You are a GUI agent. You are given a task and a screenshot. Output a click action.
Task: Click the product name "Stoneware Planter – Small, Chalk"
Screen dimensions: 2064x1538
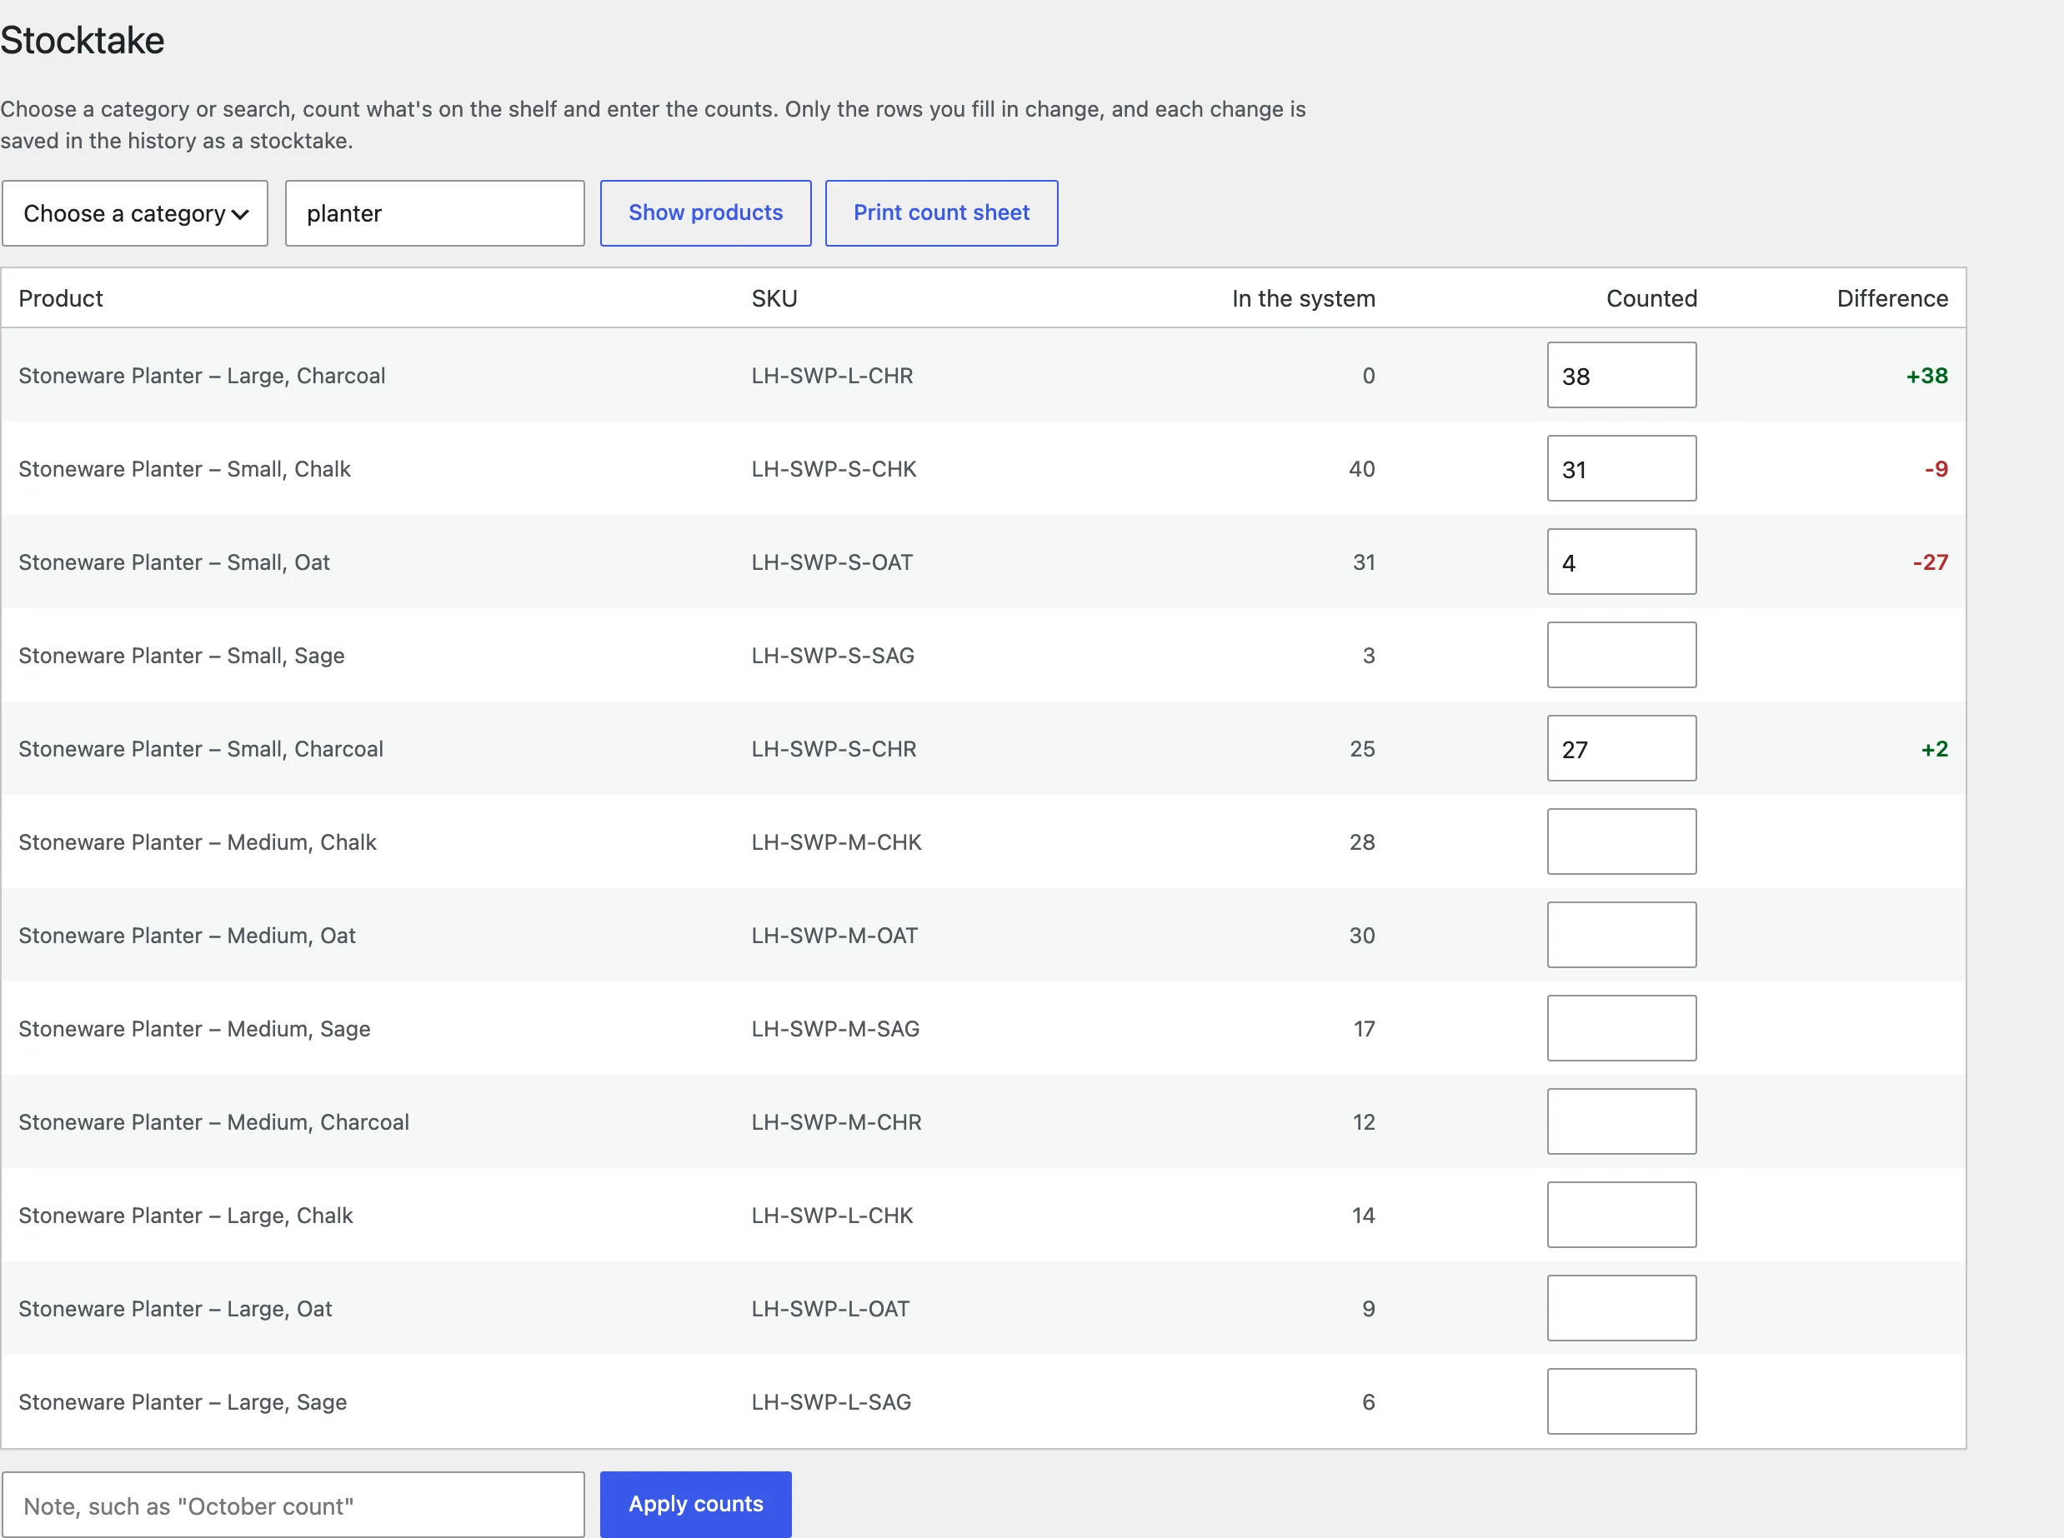(x=184, y=469)
